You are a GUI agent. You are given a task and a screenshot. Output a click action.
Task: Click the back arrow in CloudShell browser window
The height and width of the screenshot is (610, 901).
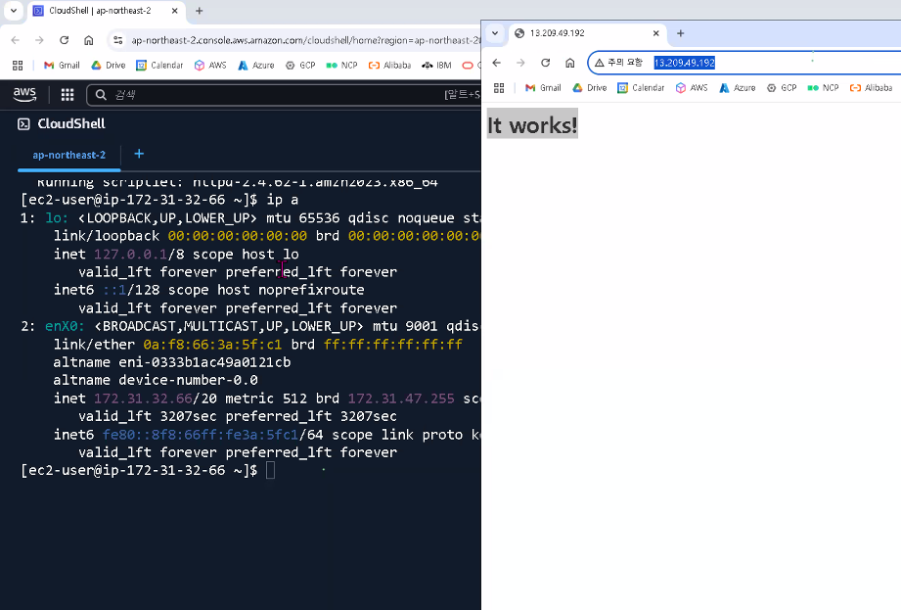pyautogui.click(x=15, y=40)
